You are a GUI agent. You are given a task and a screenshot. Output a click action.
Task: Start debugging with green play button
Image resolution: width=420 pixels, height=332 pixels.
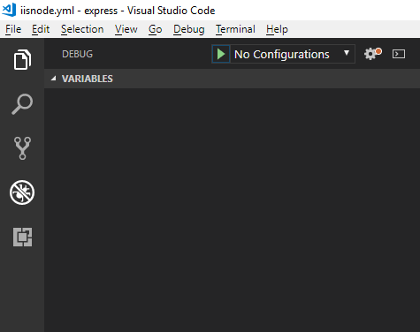(221, 54)
